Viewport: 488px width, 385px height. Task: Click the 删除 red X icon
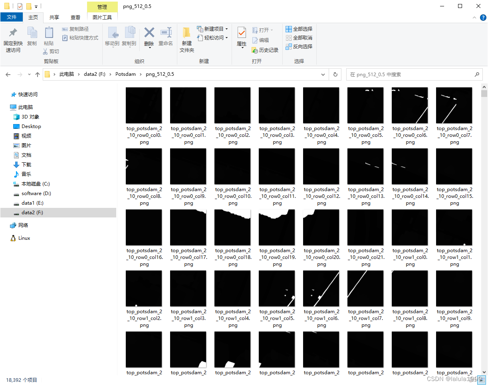pos(149,32)
